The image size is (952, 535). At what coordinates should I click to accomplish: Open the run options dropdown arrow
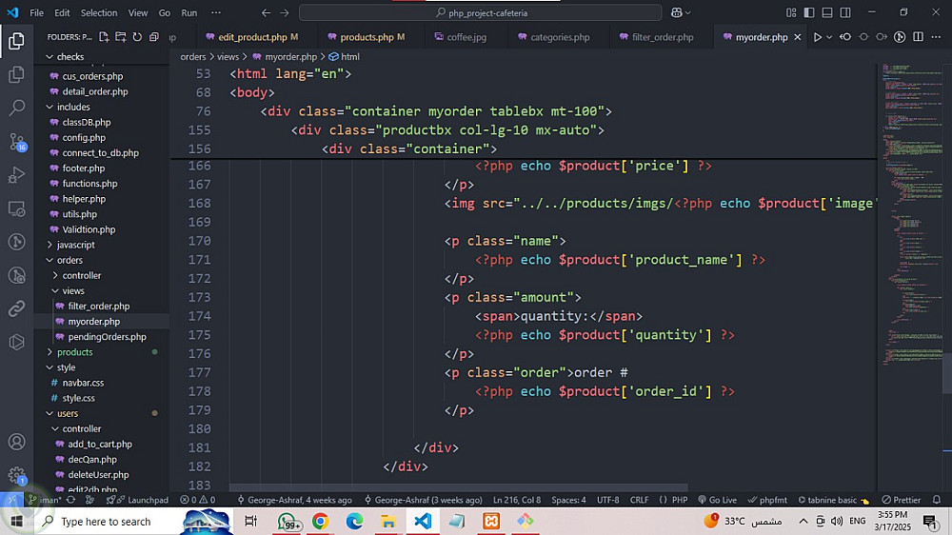[829, 37]
